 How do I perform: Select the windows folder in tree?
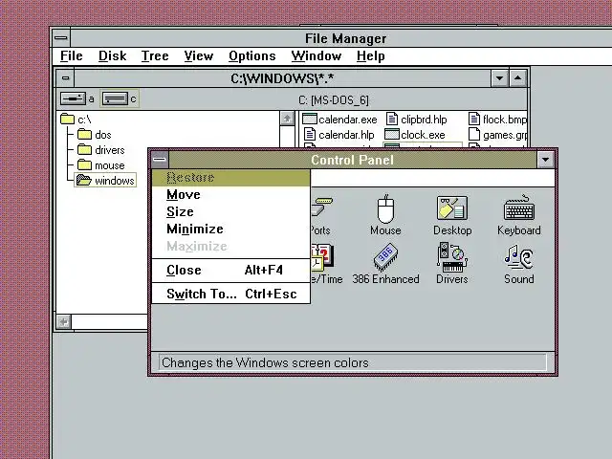(105, 181)
